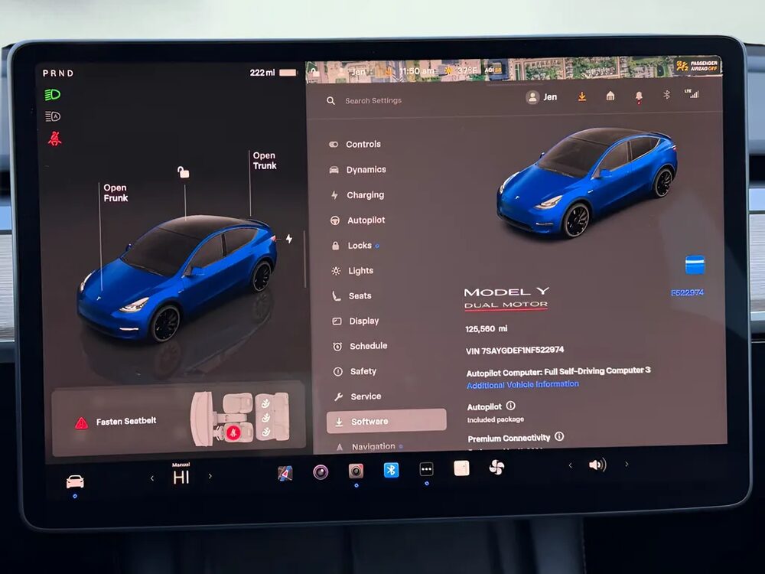Viewport: 765px width, 574px height.
Task: Toggle the door lock icon above the car
Action: tap(183, 172)
